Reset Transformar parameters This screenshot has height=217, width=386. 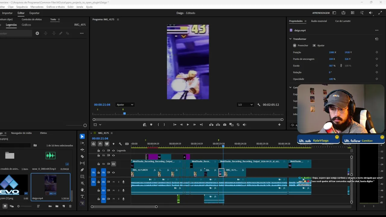(377, 39)
